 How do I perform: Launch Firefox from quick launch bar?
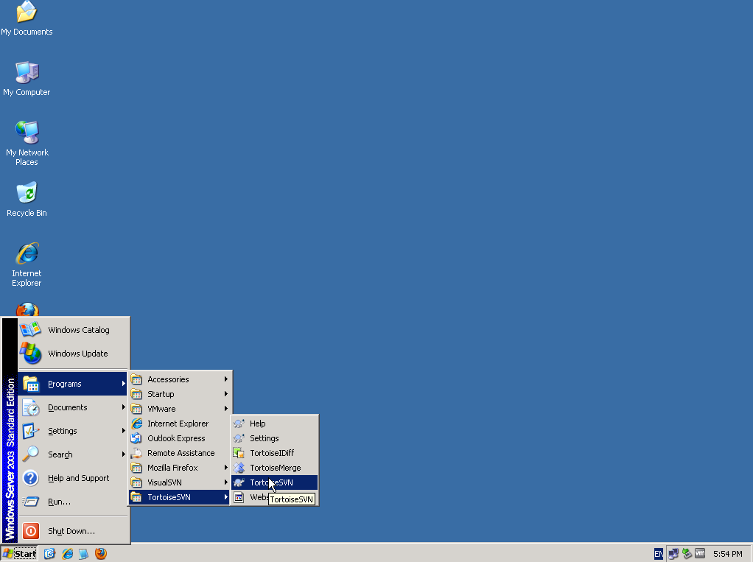(x=101, y=553)
